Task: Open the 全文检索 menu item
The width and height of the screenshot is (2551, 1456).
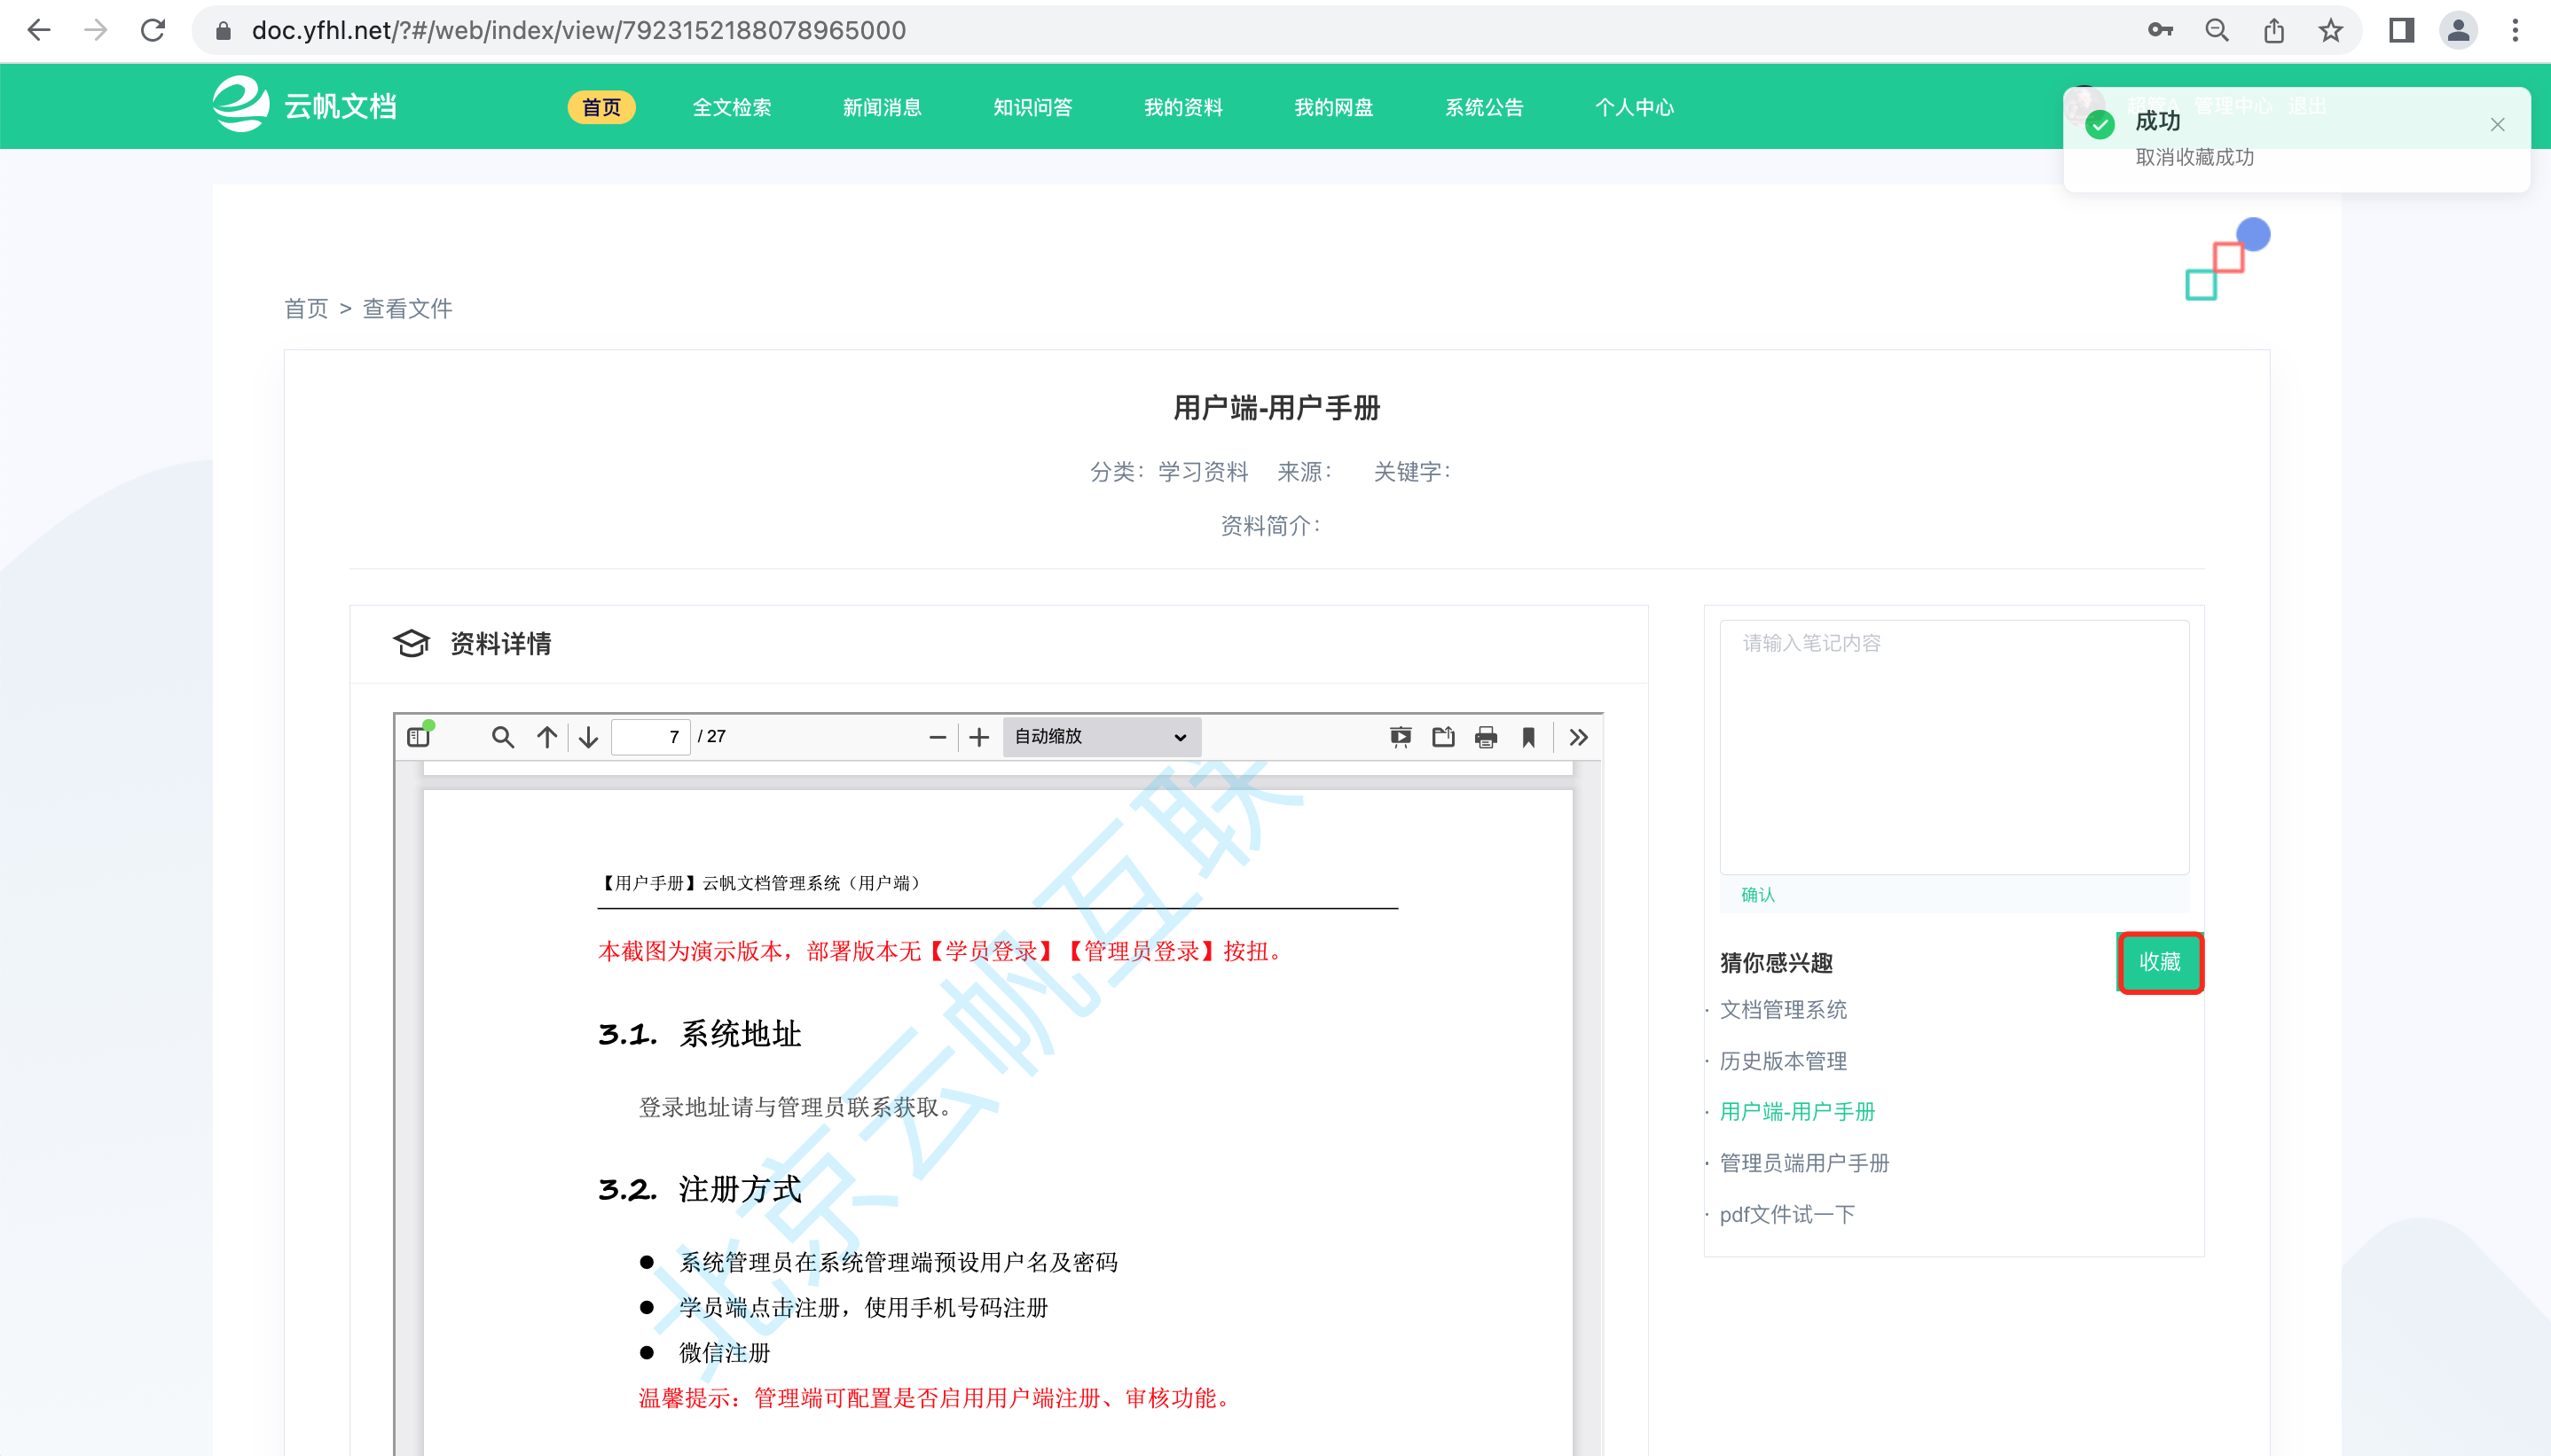Action: pos(732,107)
